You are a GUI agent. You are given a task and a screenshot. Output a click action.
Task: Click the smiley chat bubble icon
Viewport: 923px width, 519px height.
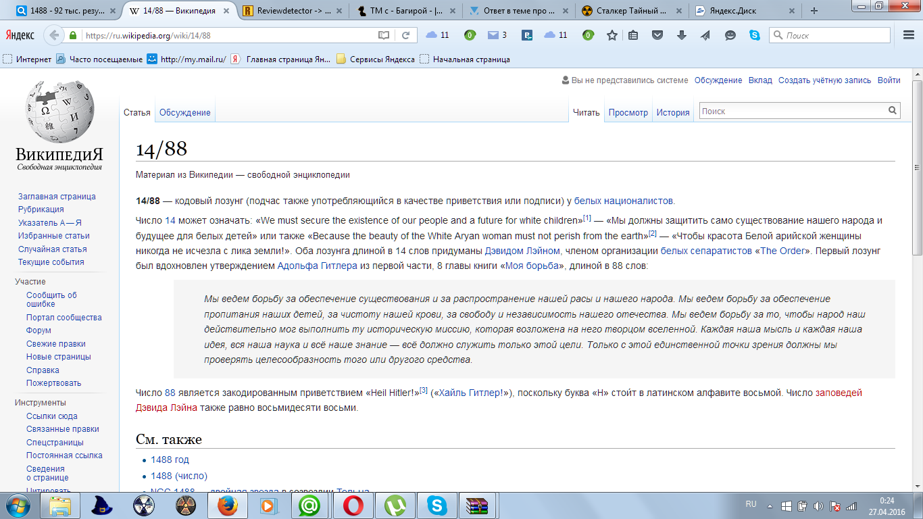[730, 35]
